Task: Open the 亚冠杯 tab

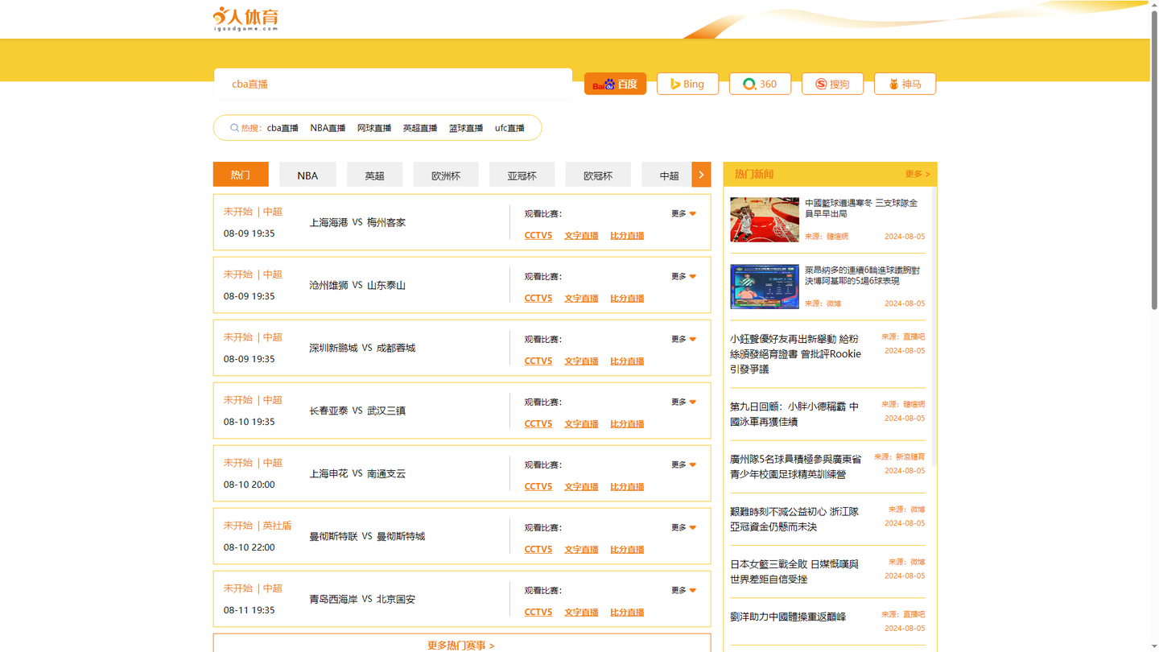Action: [x=522, y=175]
